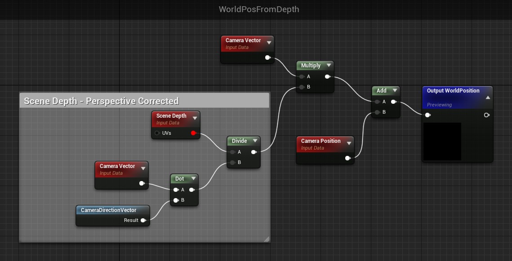Screen dimensions: 512x261
Task: Click the WorldPosFromDepth title at top
Action: [258, 9]
